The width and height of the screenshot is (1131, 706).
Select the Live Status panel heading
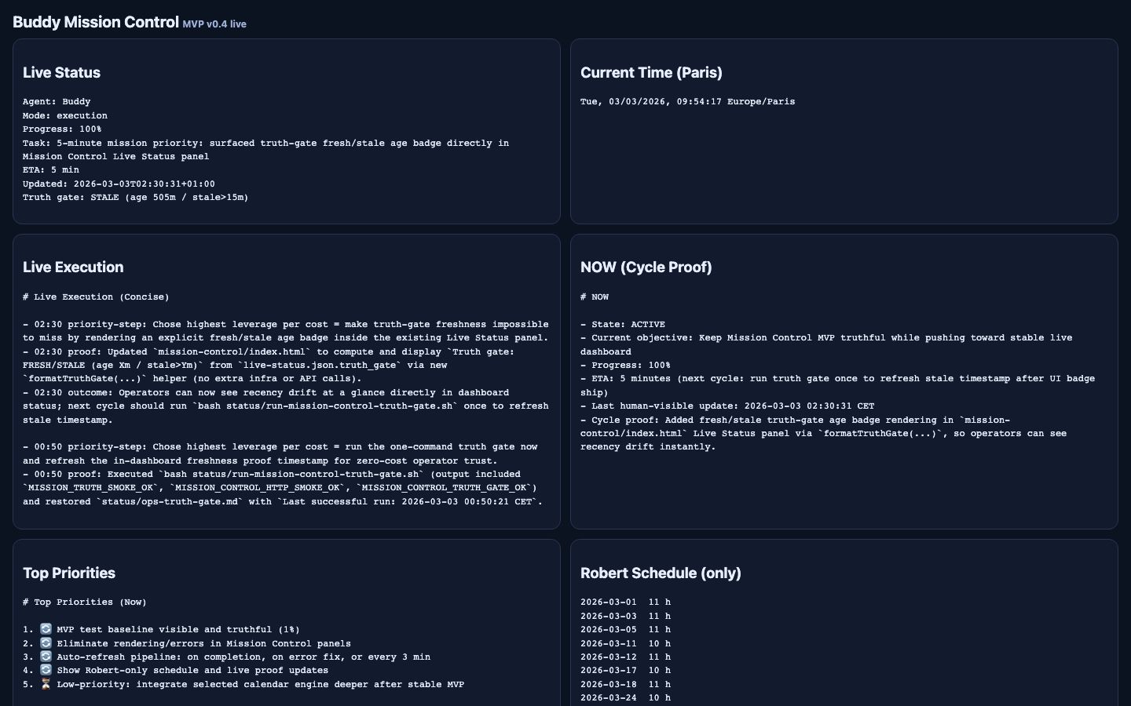pos(61,72)
